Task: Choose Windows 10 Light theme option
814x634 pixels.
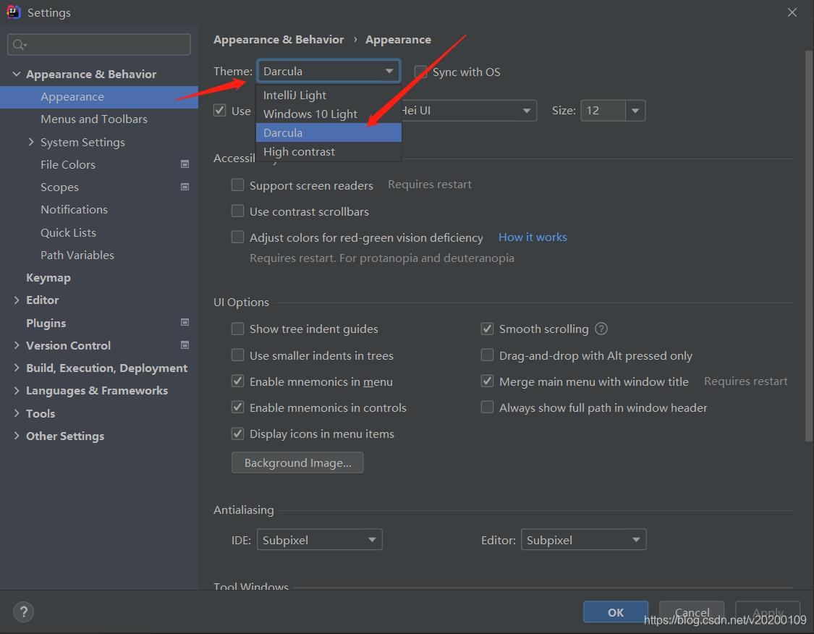Action: pyautogui.click(x=328, y=114)
